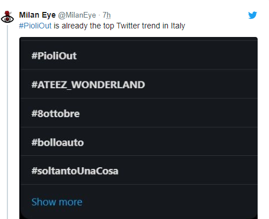Select the #ATEEZ_WONDERLAND trend row
Screen dimensions: 269x219
(139, 84)
